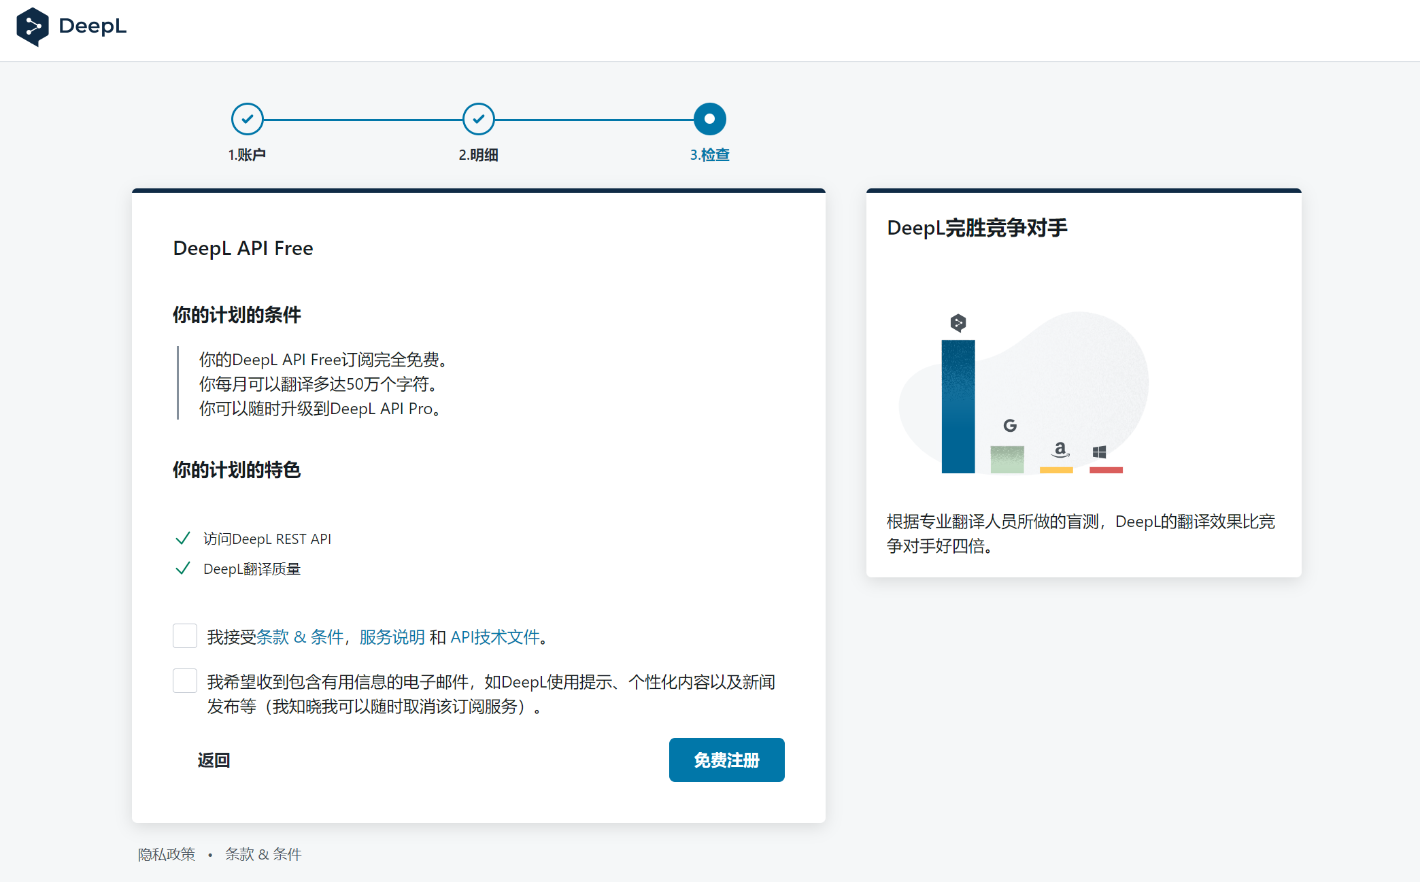The image size is (1420, 882).
Task: Open the 隐私政策 footer link
Action: point(167,854)
